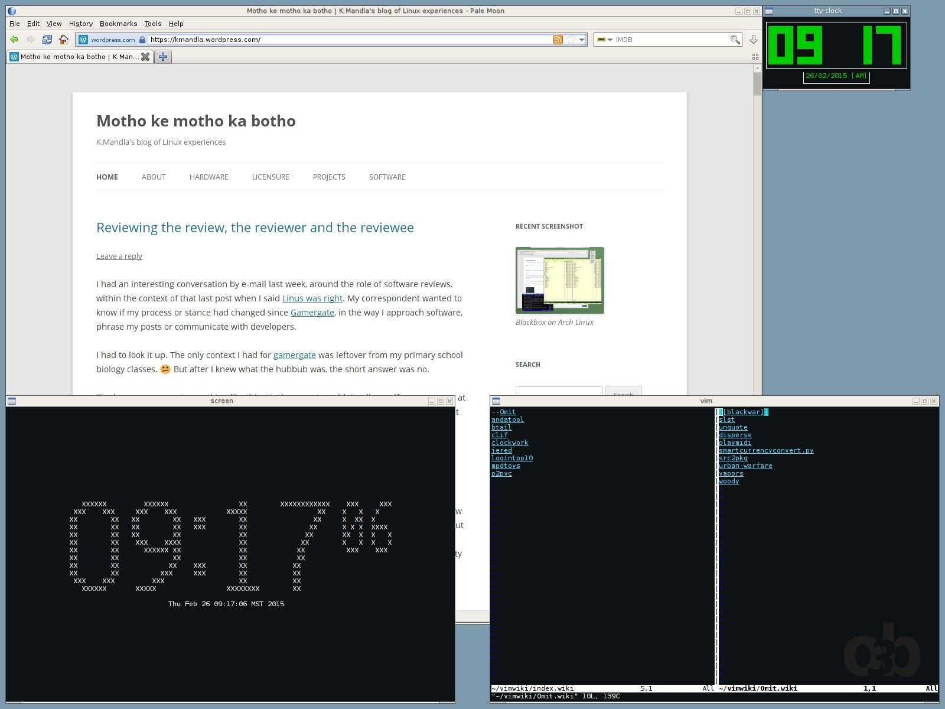Click the Pale Moon window title bar icon

pos(12,11)
